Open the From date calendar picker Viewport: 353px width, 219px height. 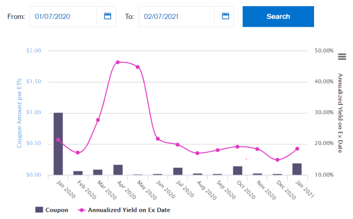click(x=107, y=16)
